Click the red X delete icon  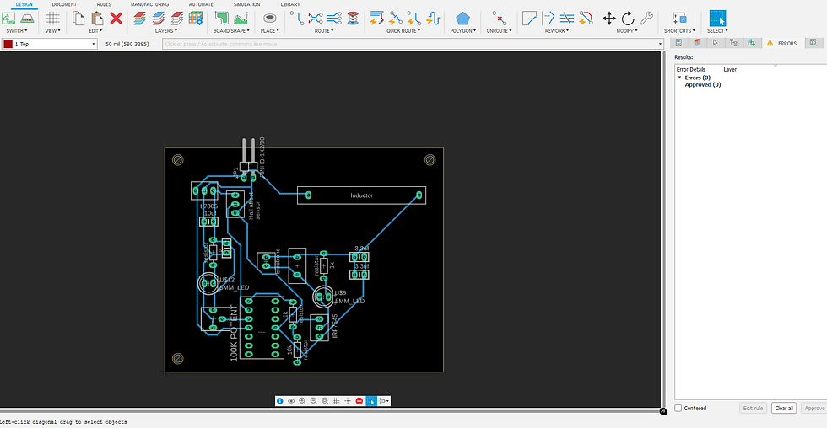click(116, 18)
